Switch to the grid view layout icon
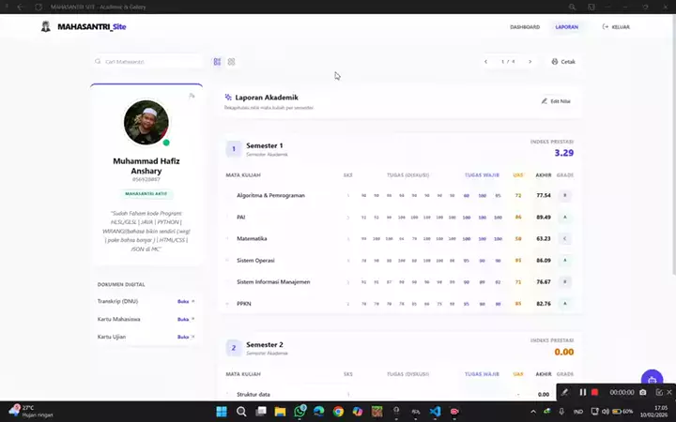 coord(231,62)
